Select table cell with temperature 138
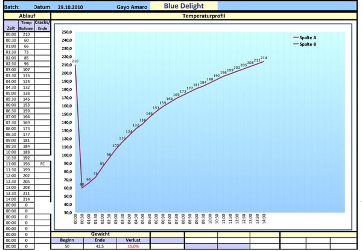The height and width of the screenshot is (251, 362). tap(27, 94)
